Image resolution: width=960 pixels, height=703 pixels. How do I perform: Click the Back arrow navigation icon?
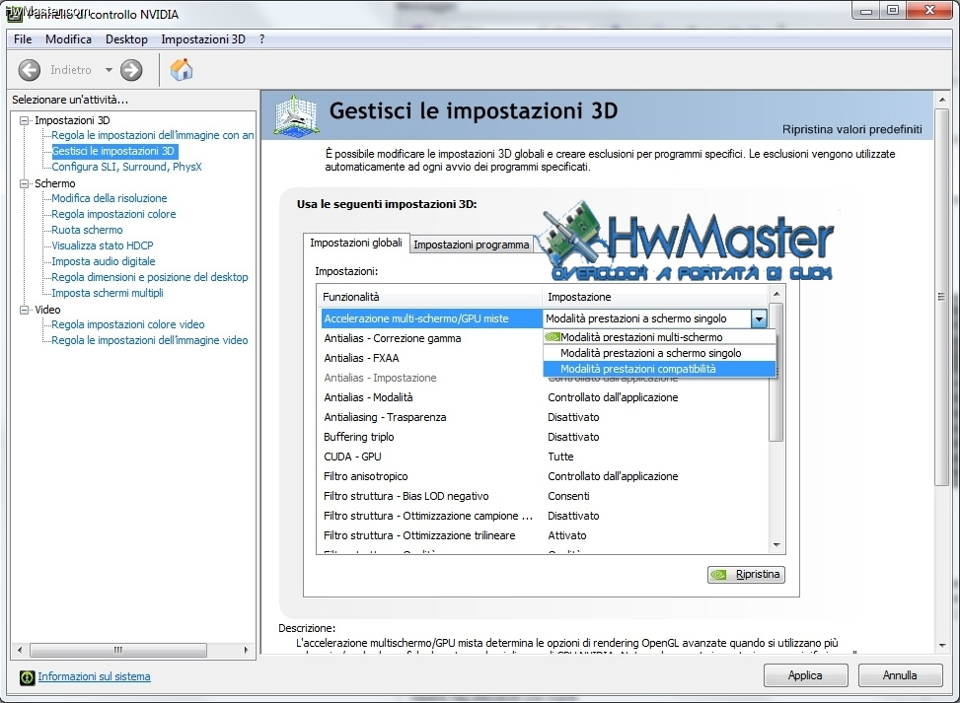coord(30,70)
